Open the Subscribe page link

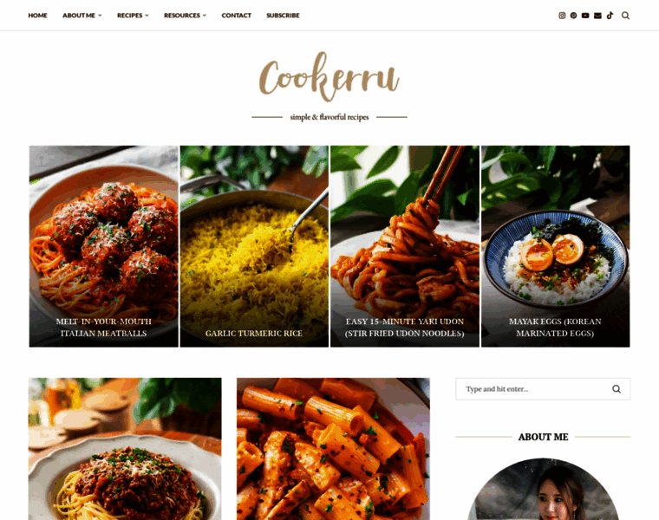coord(283,16)
